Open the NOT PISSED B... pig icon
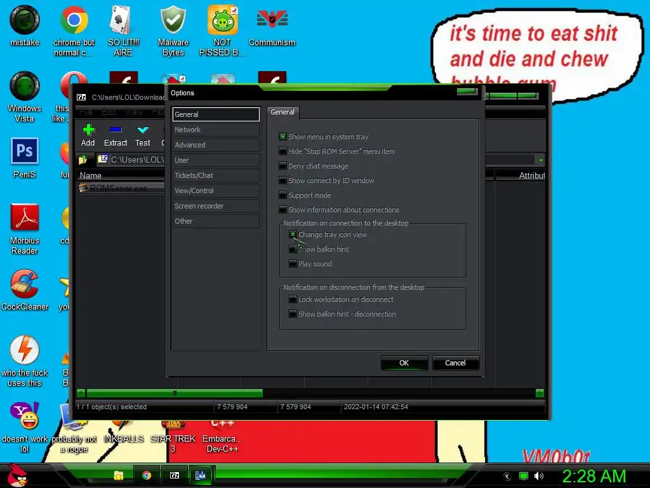This screenshot has width=650, height=488. click(x=222, y=30)
